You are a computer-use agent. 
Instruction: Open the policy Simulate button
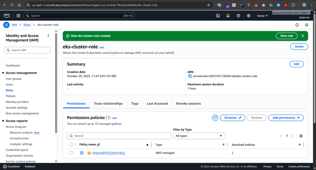point(233,118)
